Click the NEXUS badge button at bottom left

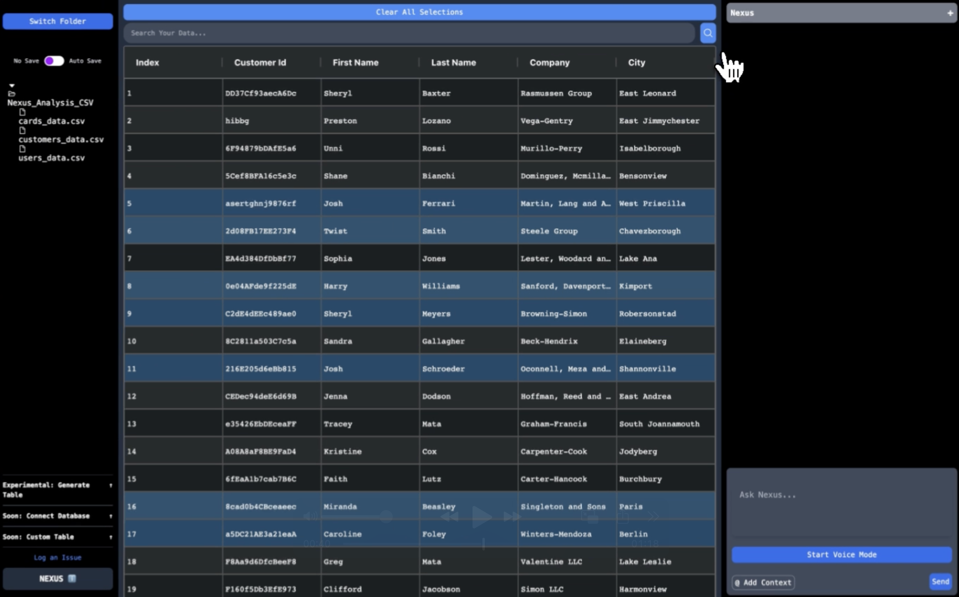point(58,578)
